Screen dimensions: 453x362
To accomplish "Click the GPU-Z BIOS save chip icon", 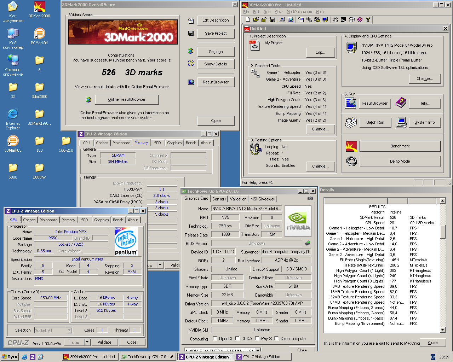I will coord(308,243).
